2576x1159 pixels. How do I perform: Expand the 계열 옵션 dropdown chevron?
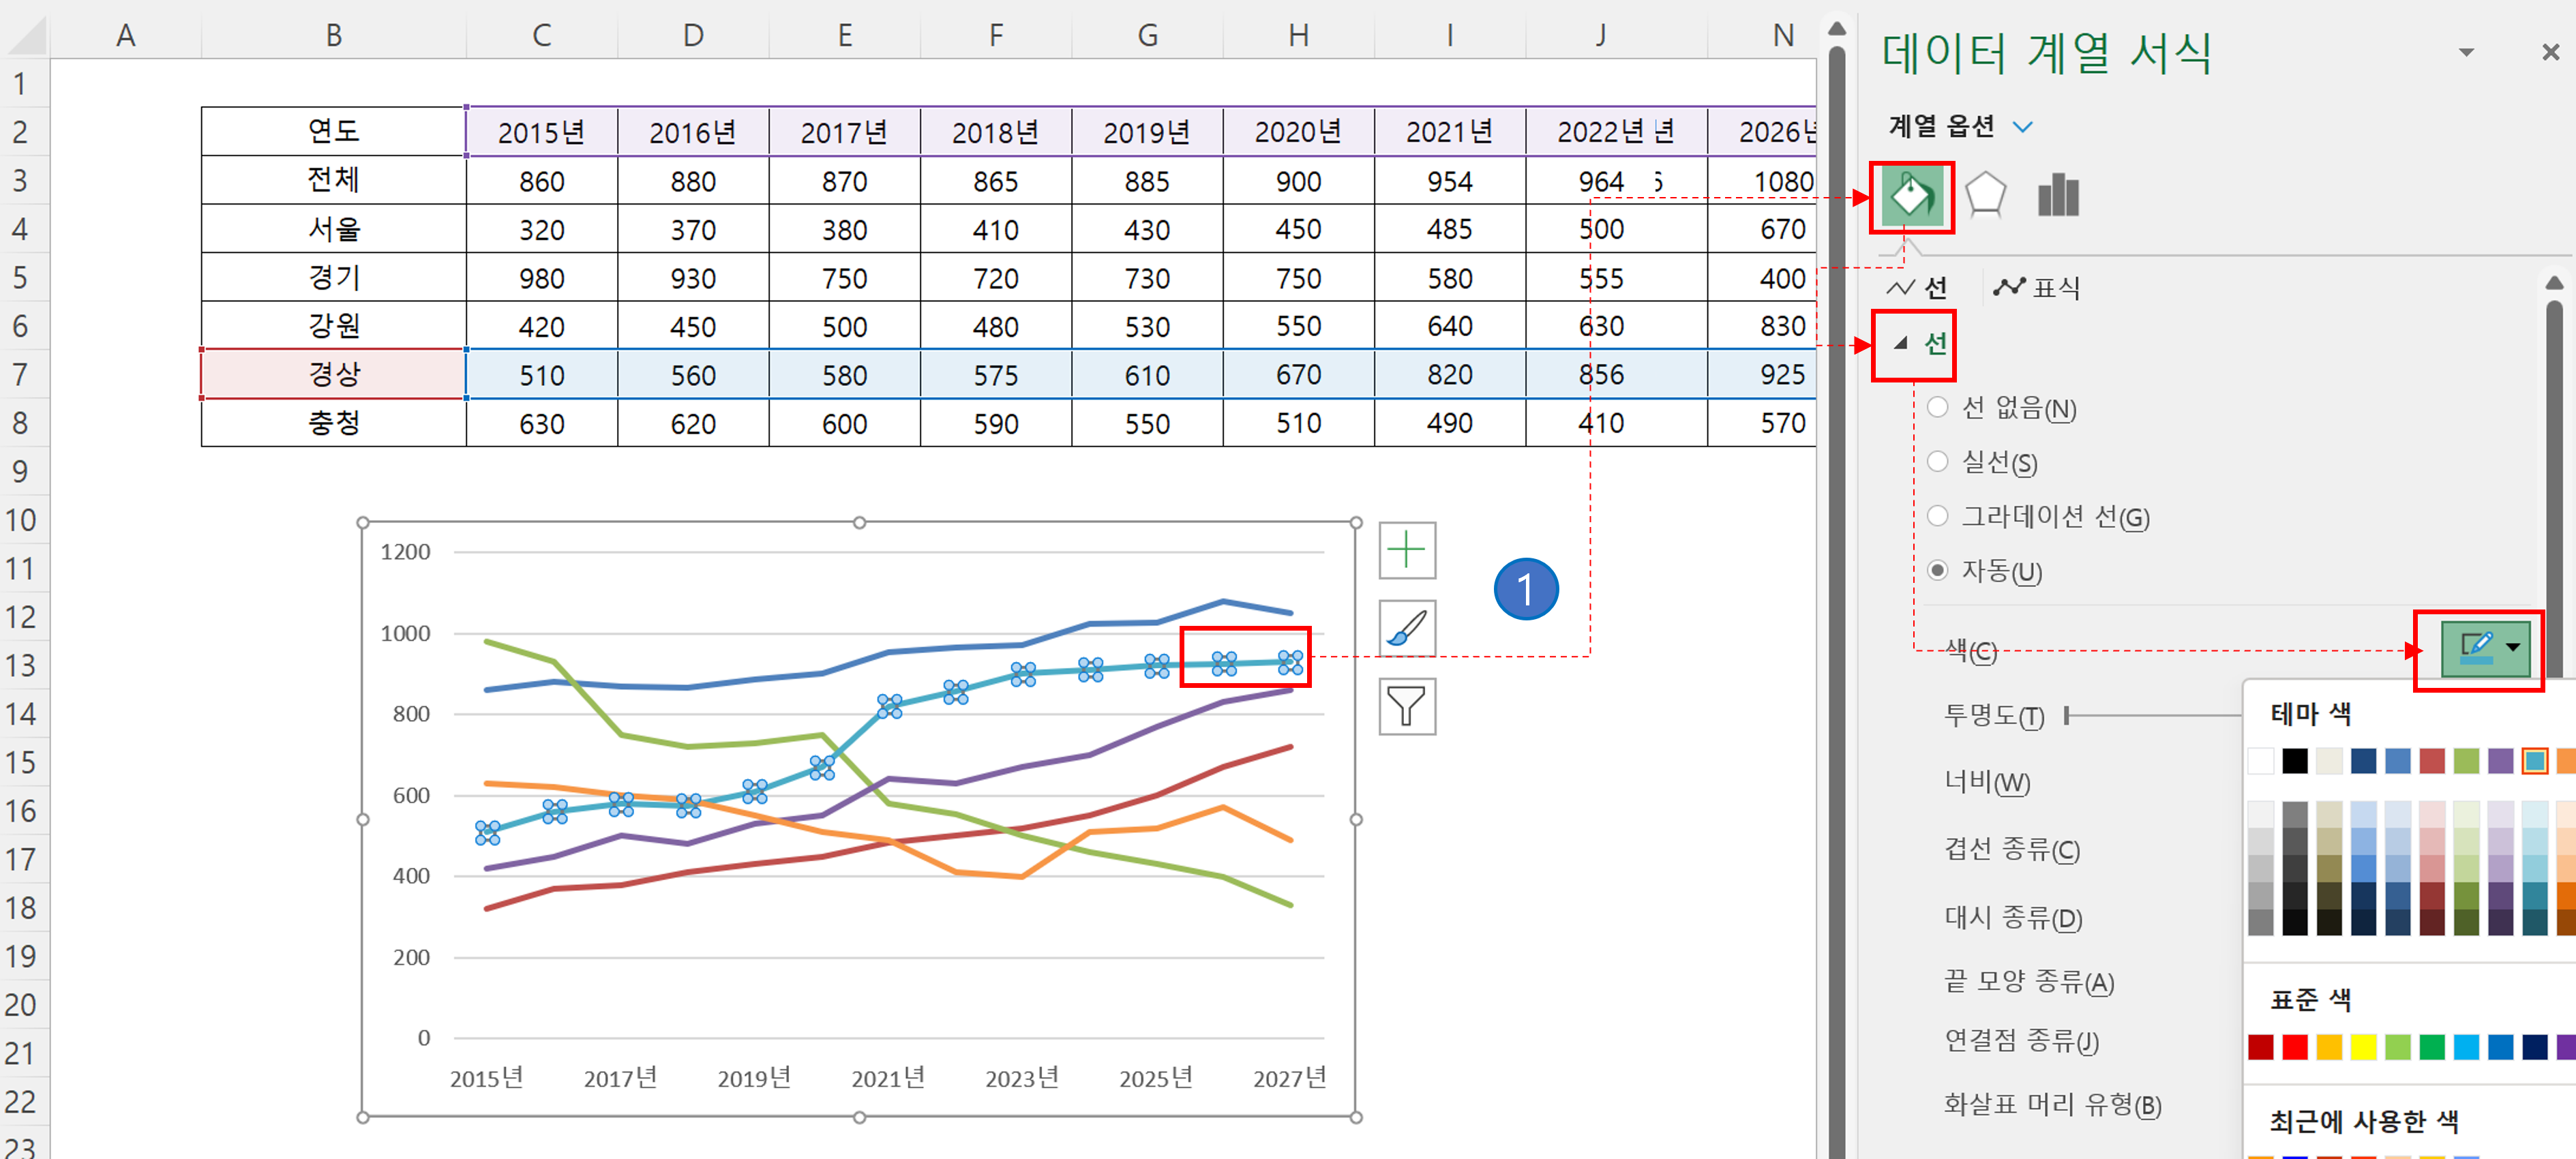(2022, 127)
